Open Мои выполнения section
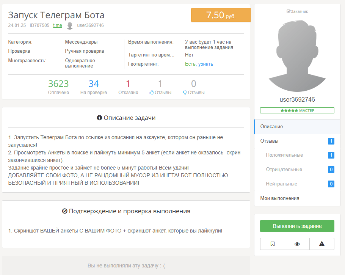 pos(297,198)
